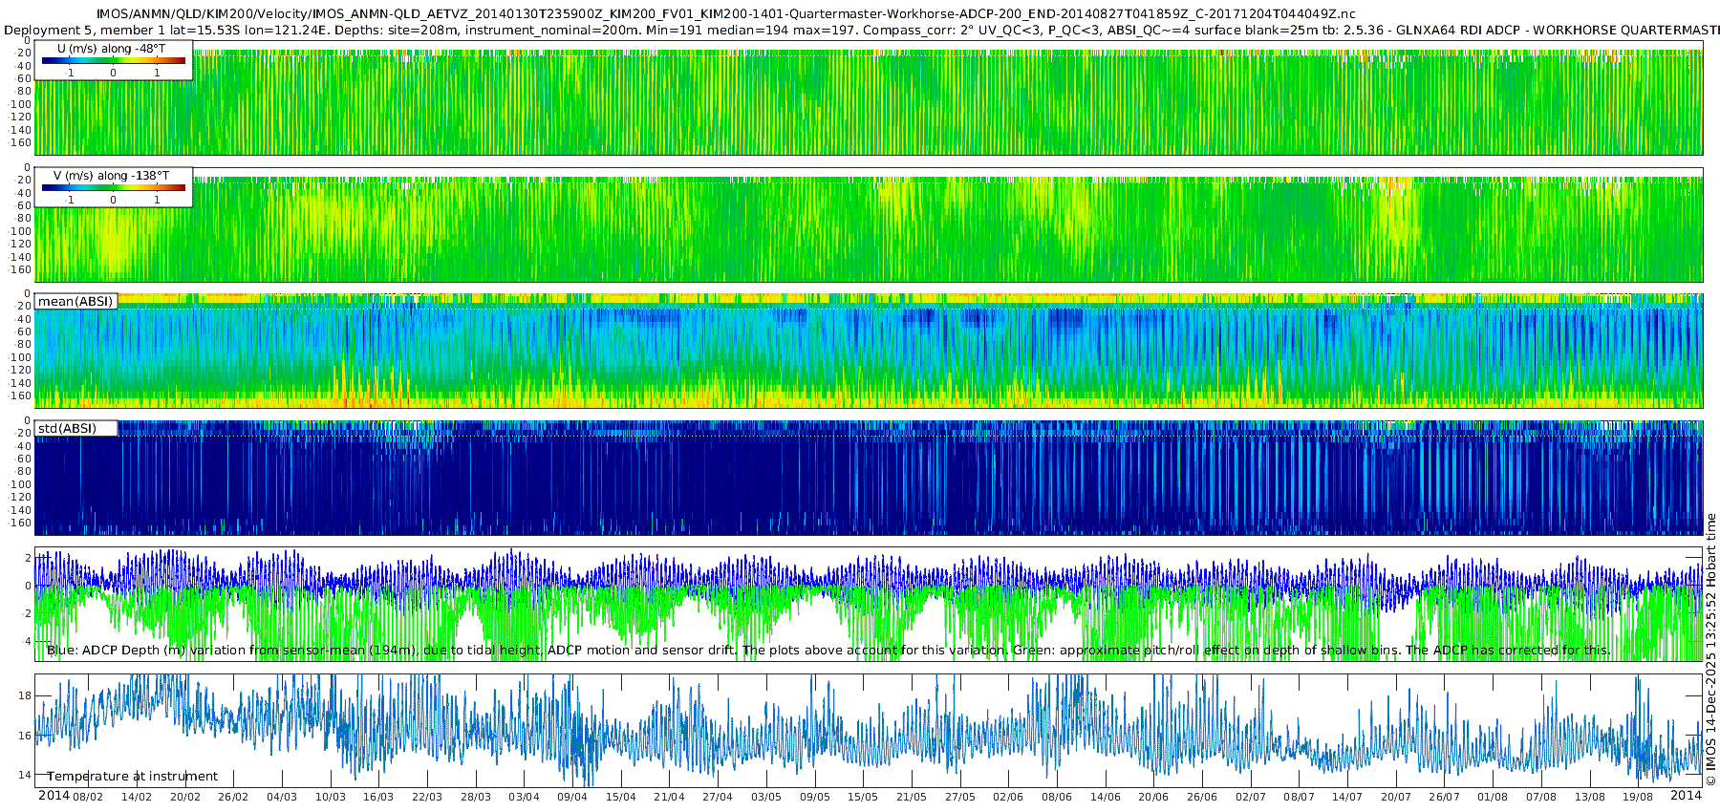Click the 27/04 date tick label
Image resolution: width=1720 pixels, height=812 pixels.
(x=718, y=797)
